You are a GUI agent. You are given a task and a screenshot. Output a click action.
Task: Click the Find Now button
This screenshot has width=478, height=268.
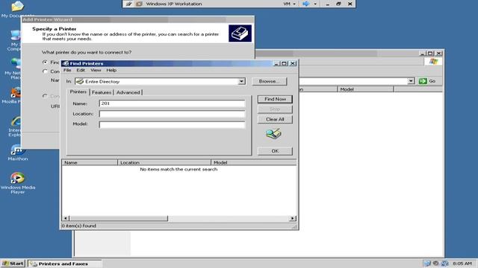tap(275, 99)
